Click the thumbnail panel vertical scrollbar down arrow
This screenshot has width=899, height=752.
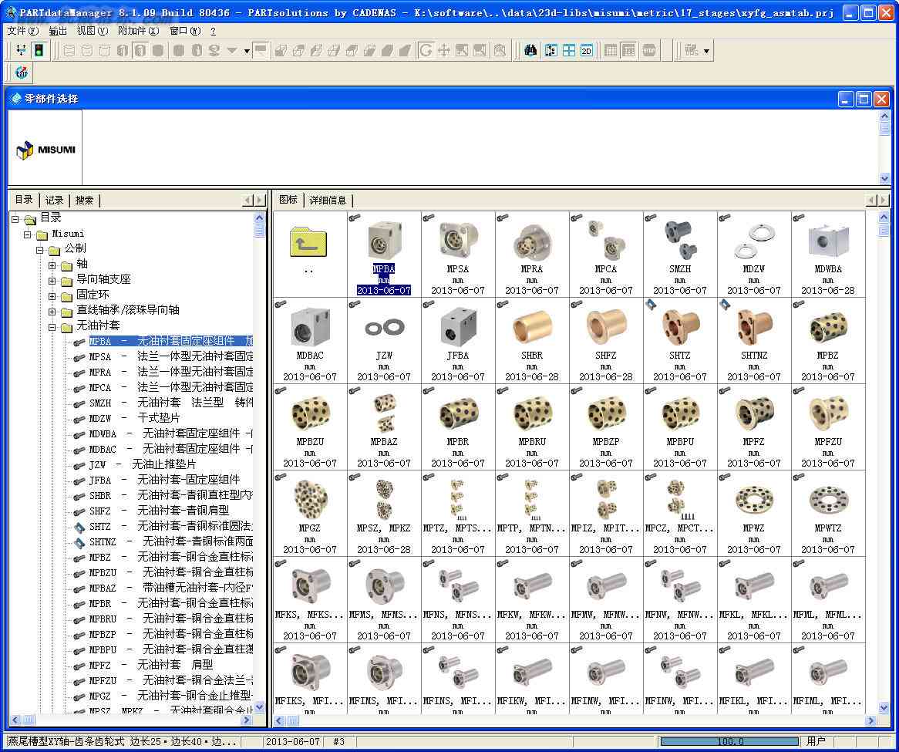pyautogui.click(x=884, y=708)
